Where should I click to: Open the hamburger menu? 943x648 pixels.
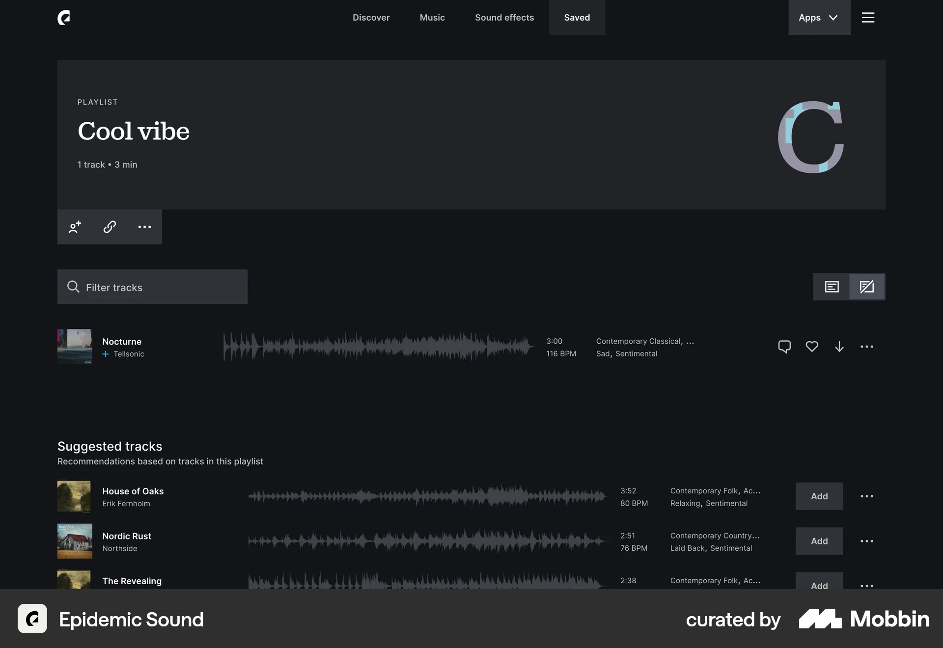tap(868, 18)
